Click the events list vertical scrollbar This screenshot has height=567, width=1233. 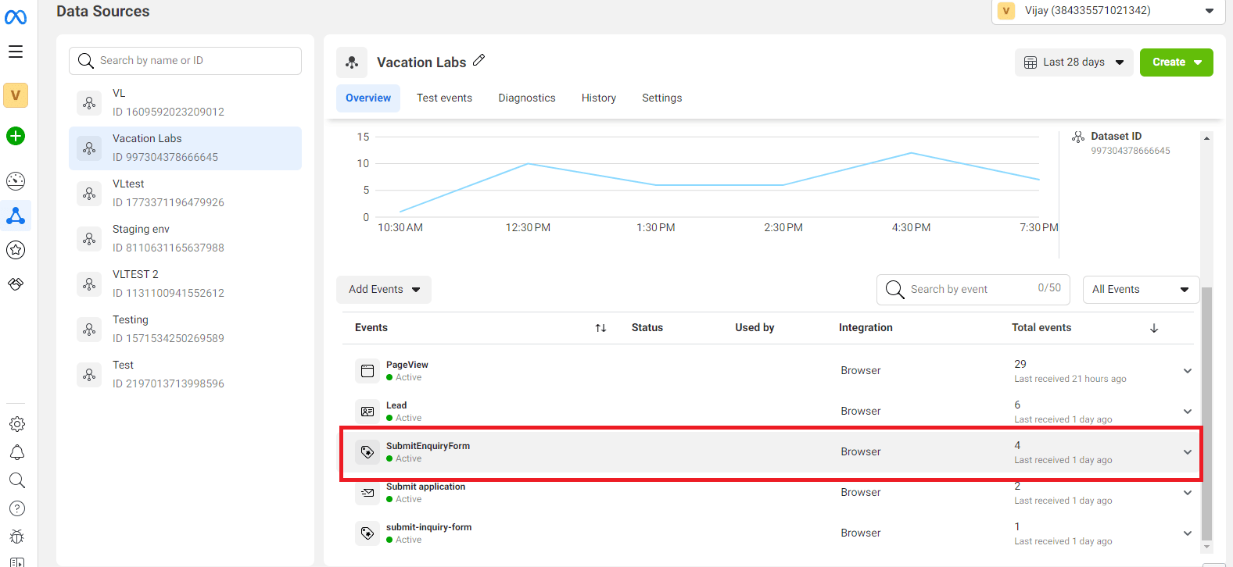coord(1206,414)
